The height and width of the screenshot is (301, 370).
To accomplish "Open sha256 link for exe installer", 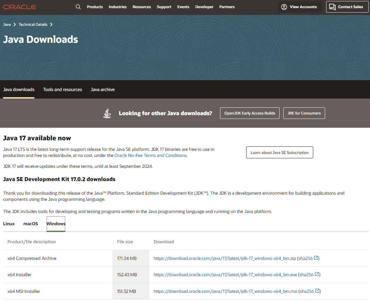I will [x=306, y=275].
